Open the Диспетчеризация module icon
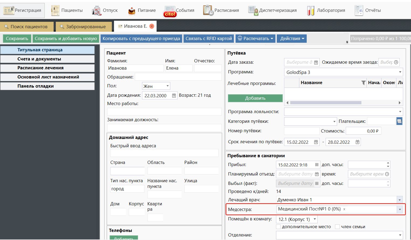411x240 pixels. [253, 10]
